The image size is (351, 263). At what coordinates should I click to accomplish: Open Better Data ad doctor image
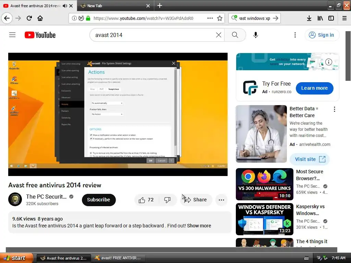pyautogui.click(x=261, y=134)
